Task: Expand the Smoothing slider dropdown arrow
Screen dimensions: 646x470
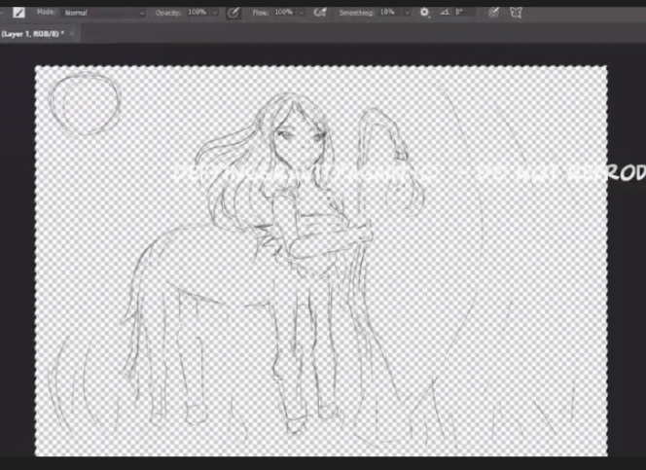Action: coord(407,13)
